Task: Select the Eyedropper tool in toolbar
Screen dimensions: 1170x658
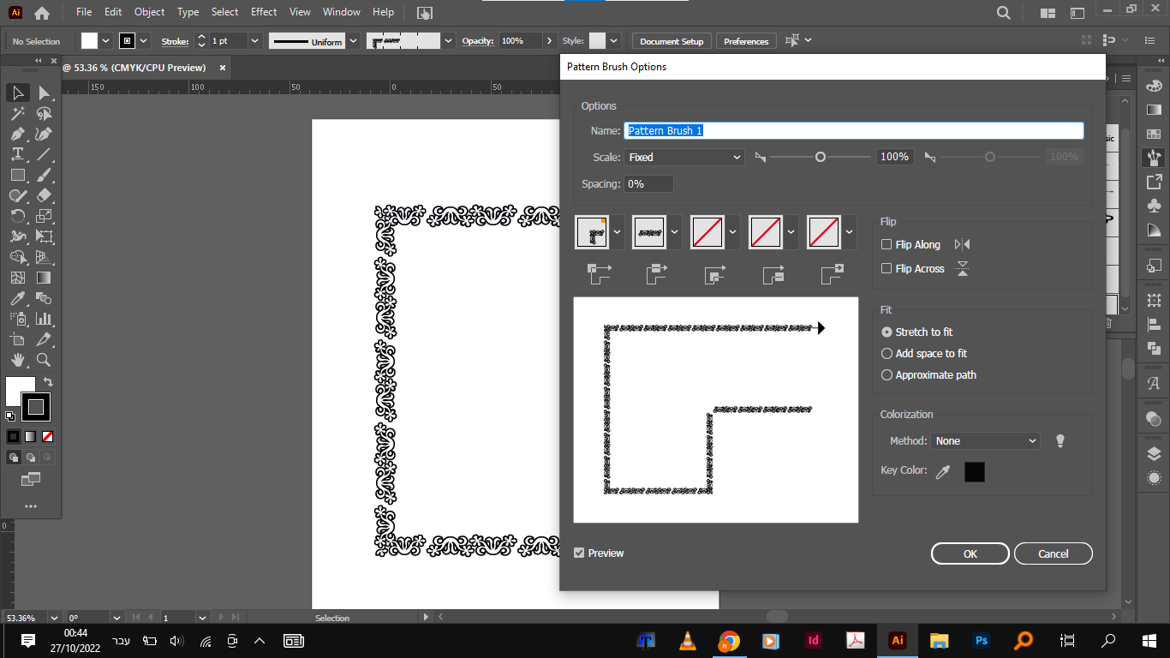Action: [17, 298]
